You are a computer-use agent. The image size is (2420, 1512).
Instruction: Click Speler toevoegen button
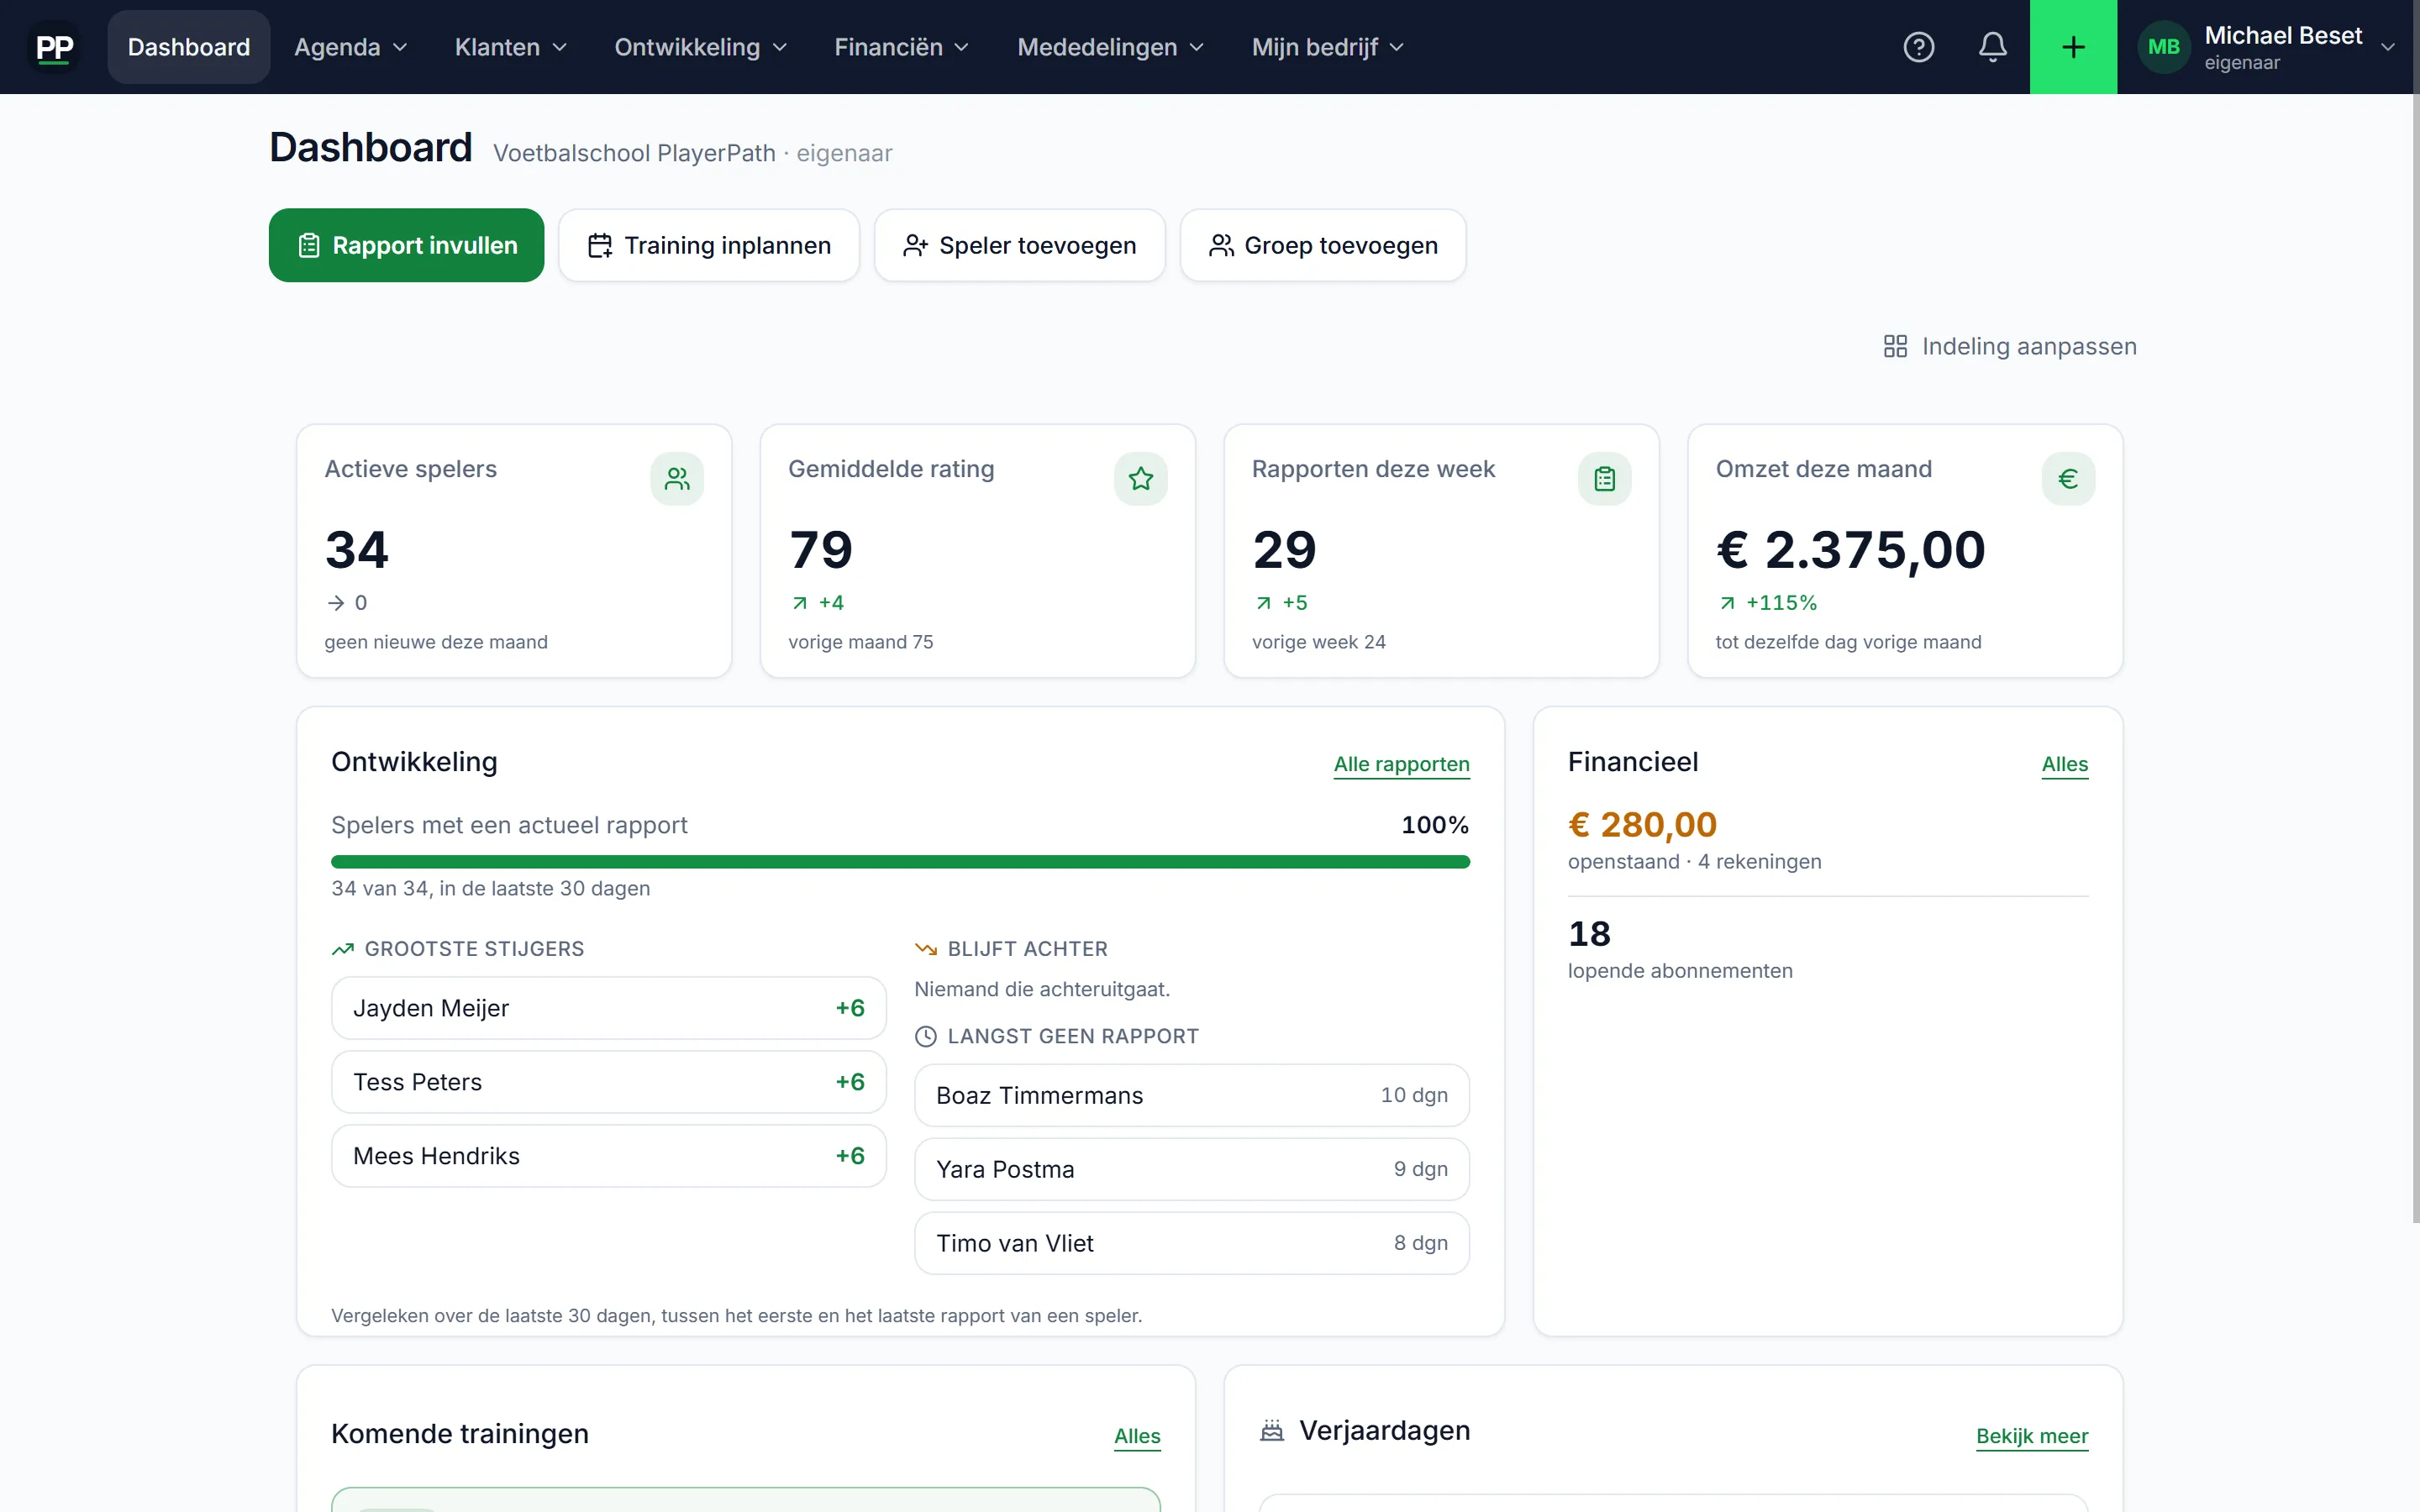1019,245
